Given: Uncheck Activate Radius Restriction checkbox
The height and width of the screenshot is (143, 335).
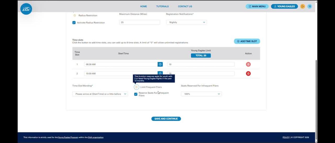Looking at the screenshot, I should tap(74, 23).
